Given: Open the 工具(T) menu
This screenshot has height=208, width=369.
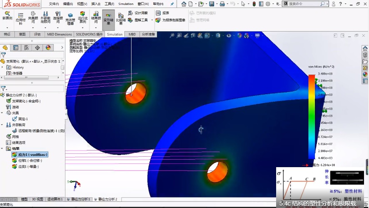Looking at the screenshot, I should click(109, 4).
